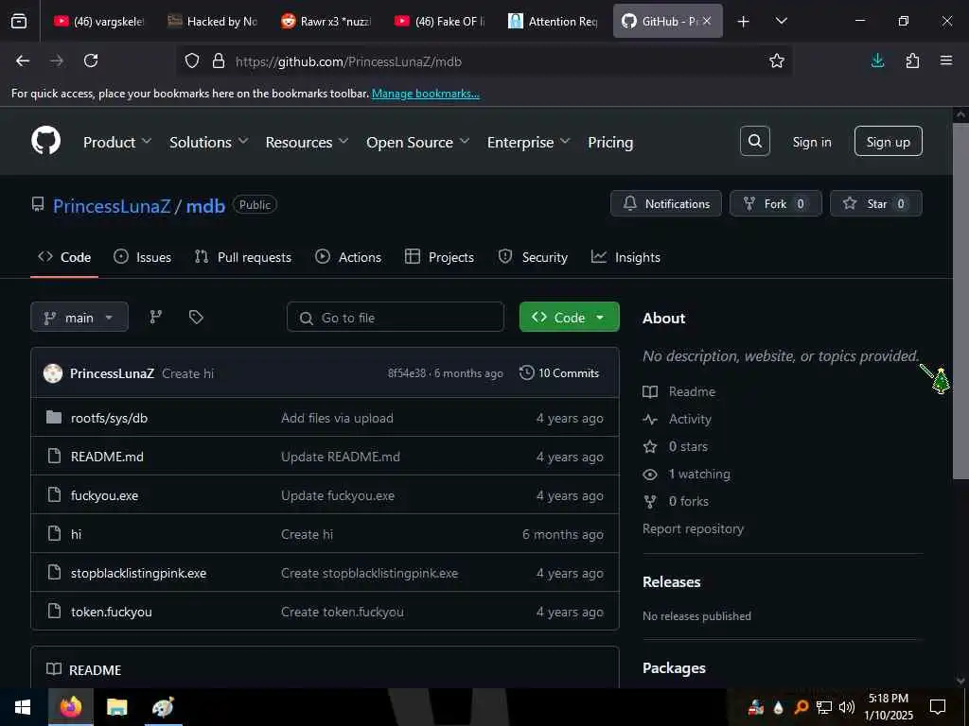Viewport: 969px width, 726px height.
Task: Open the mdb repository name link
Action: 205,205
